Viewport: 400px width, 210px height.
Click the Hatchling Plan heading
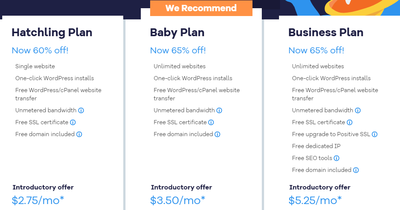(x=52, y=32)
